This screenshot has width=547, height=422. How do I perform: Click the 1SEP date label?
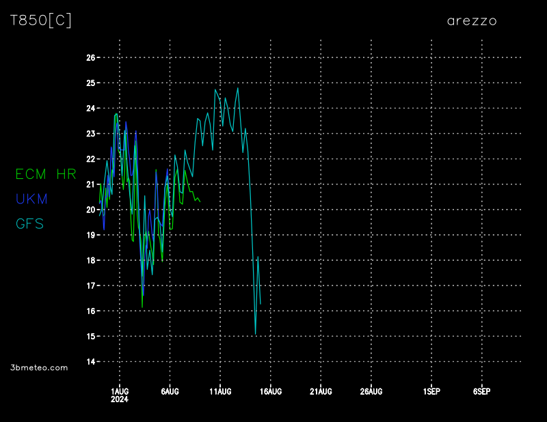(x=431, y=391)
